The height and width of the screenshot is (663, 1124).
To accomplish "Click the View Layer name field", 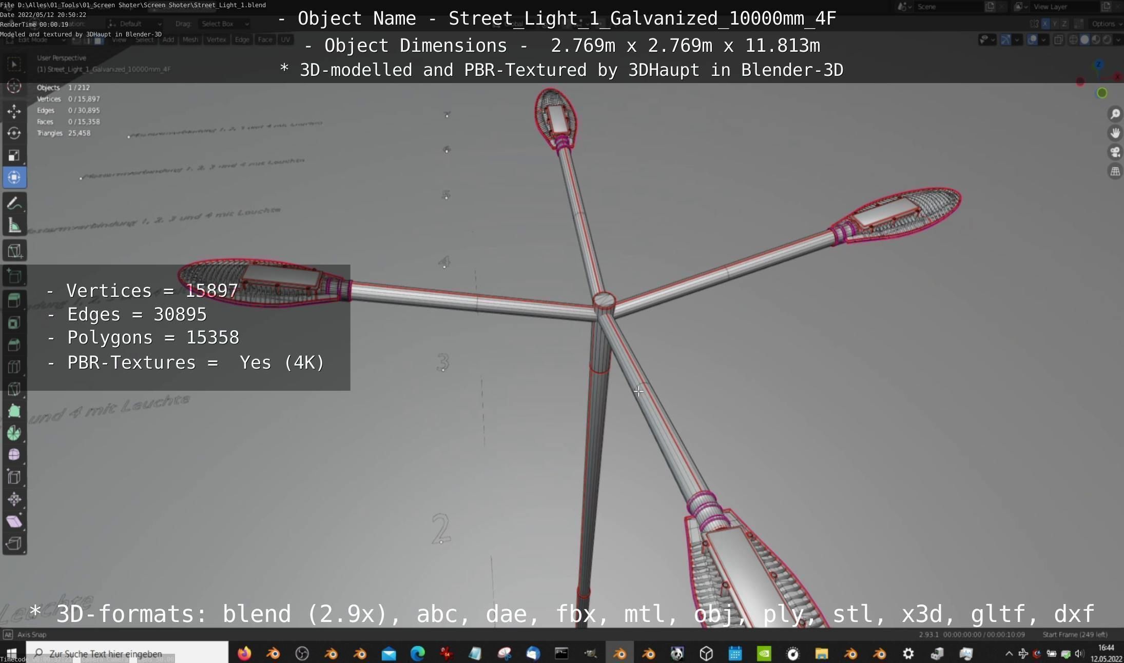I will tap(1065, 7).
